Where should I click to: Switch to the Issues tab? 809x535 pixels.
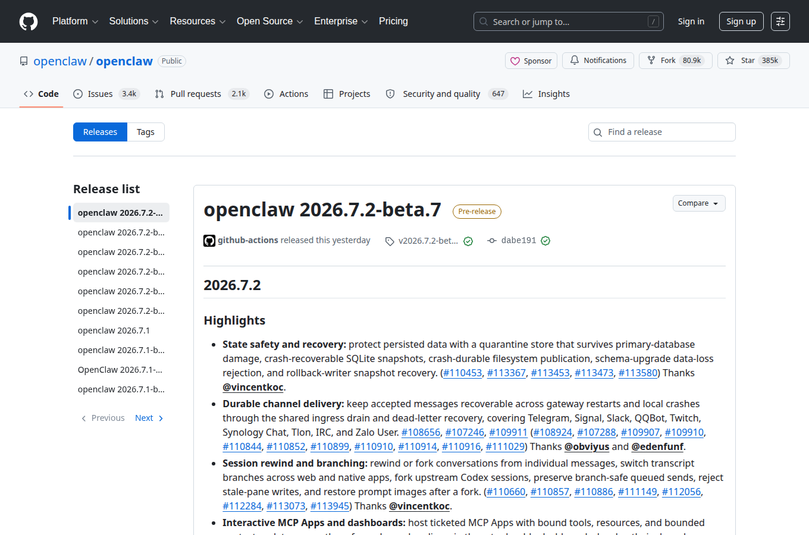pos(106,94)
